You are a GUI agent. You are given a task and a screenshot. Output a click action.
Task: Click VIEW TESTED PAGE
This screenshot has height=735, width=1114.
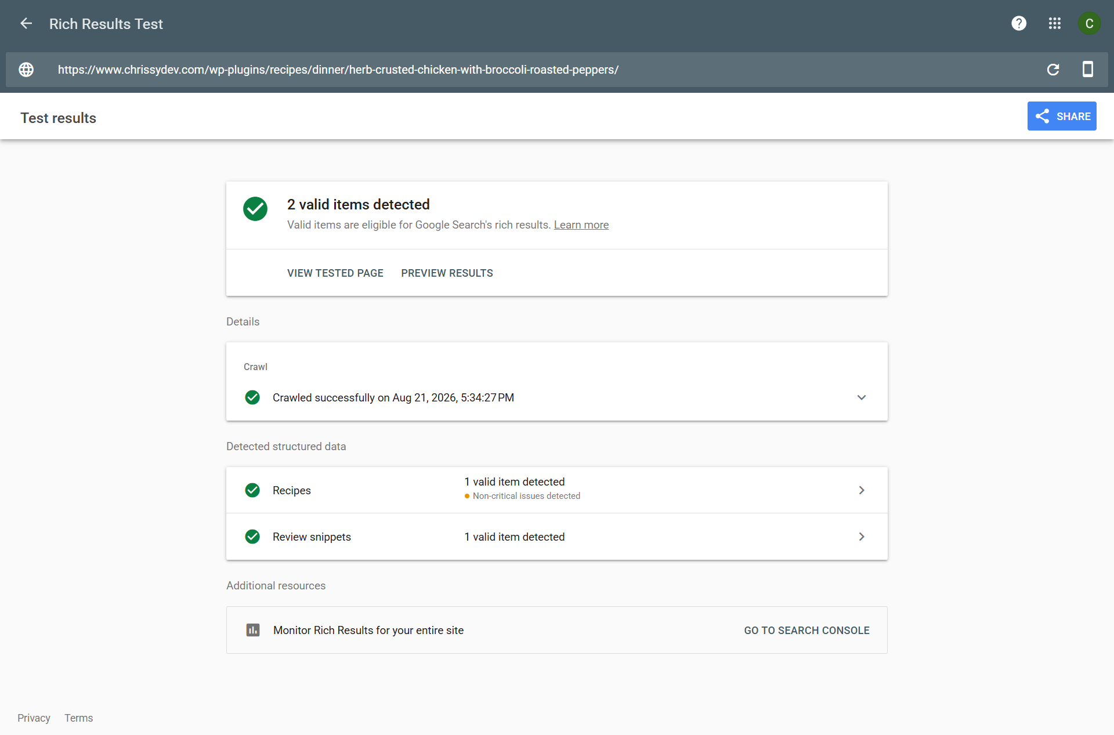(335, 273)
